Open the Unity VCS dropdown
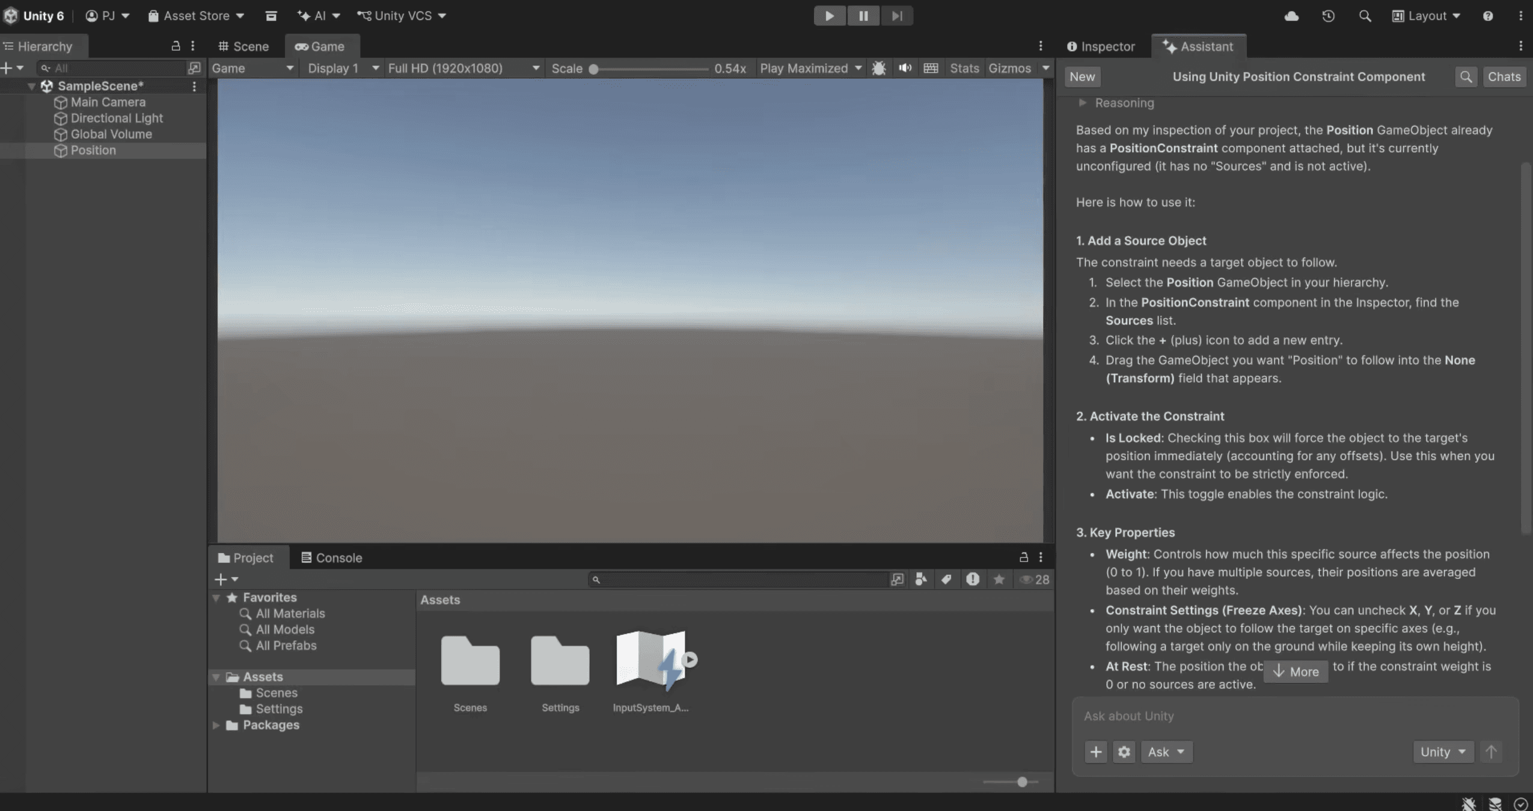The height and width of the screenshot is (811, 1533). coord(402,16)
